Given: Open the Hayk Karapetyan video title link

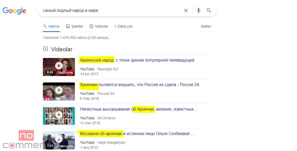Looking at the screenshot, I should click(x=137, y=134).
